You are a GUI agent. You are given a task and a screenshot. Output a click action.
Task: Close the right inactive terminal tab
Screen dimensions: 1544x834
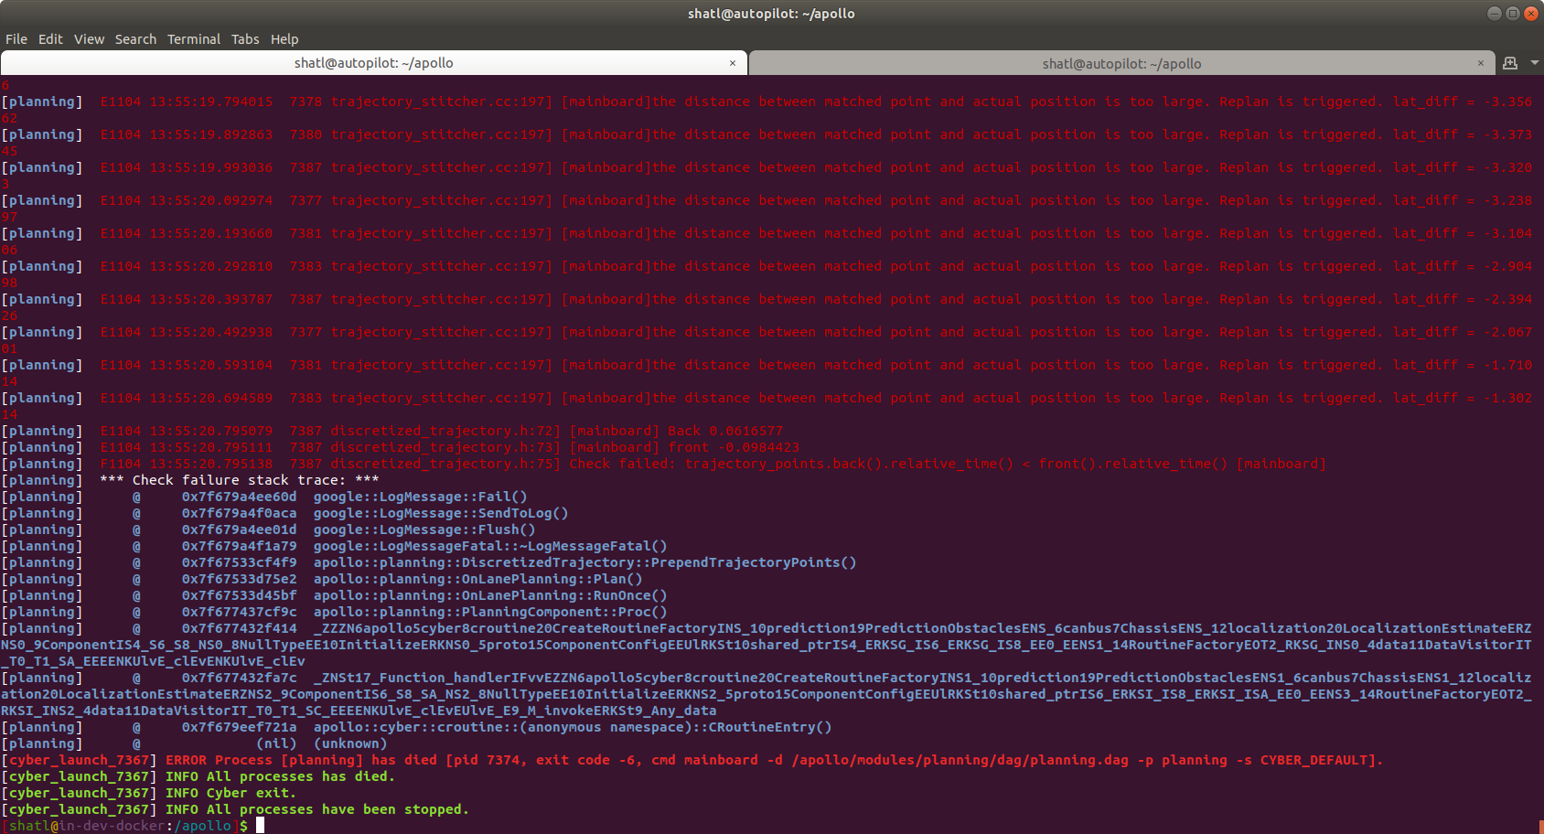point(1481,63)
